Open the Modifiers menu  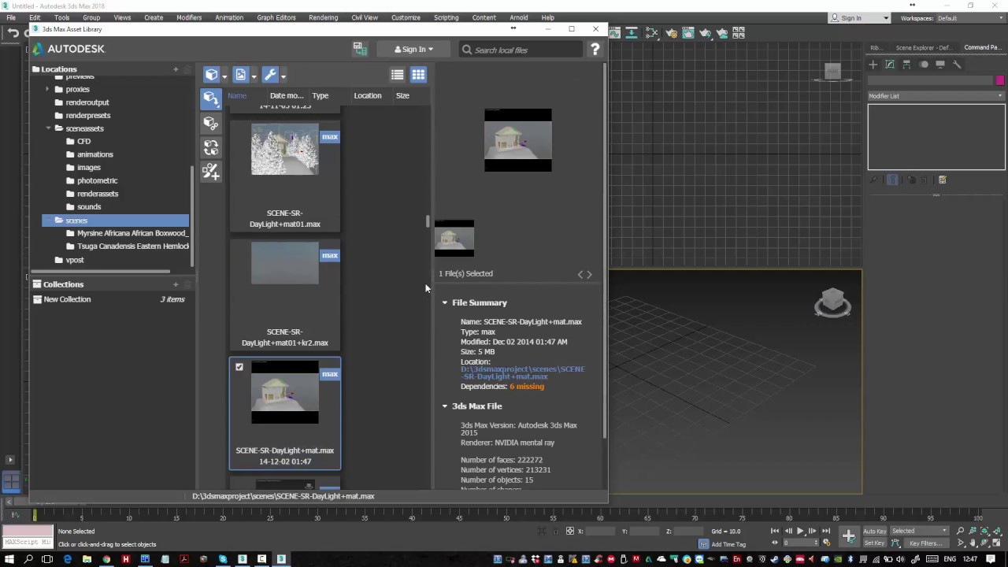point(189,17)
